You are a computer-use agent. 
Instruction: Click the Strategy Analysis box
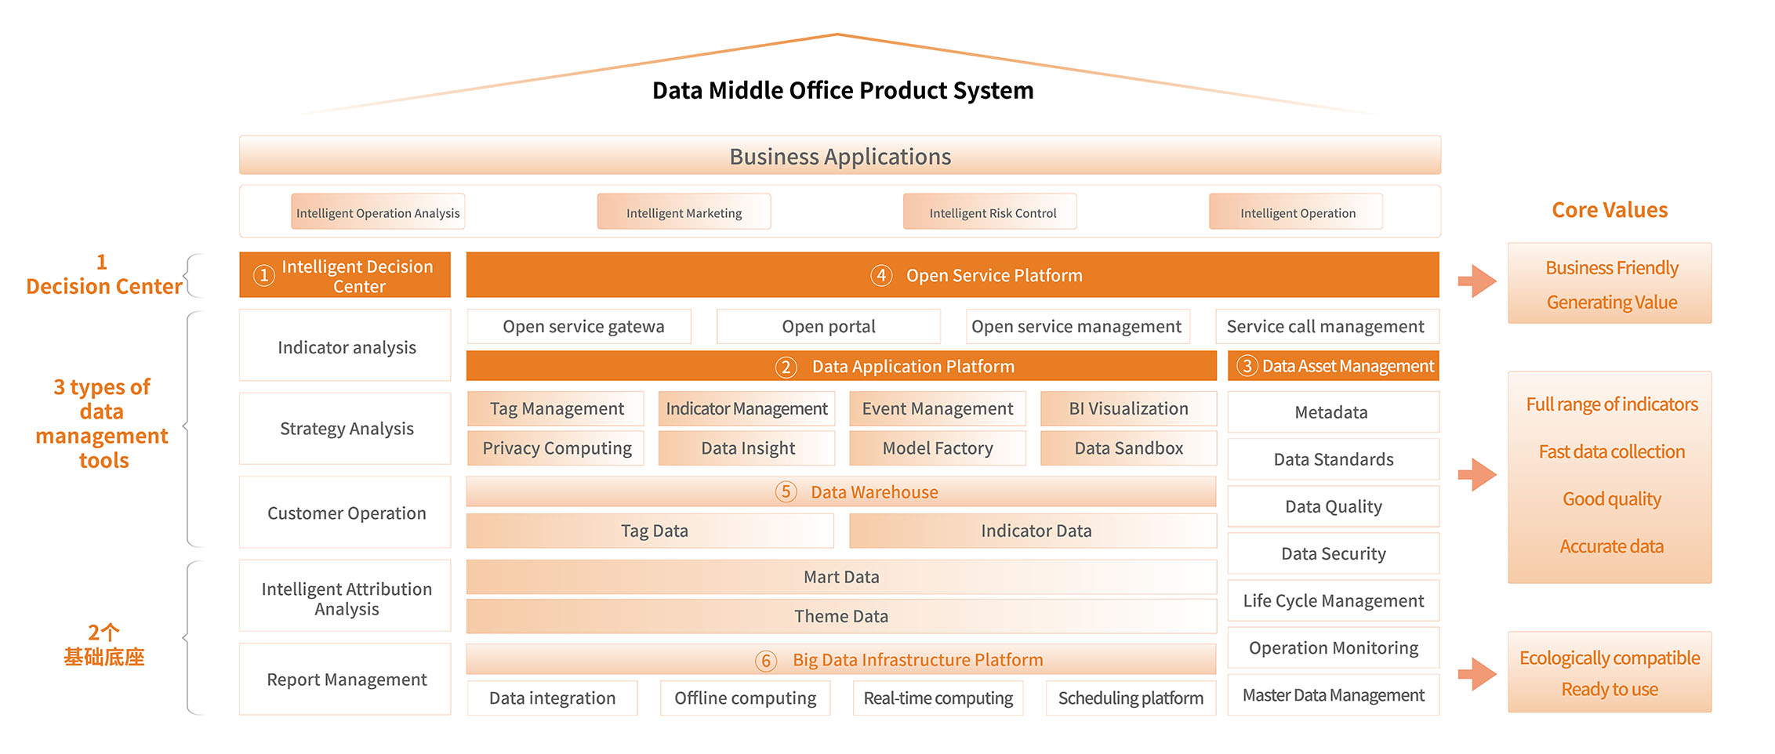[346, 429]
